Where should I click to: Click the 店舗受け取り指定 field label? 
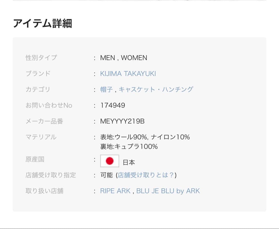tap(51, 175)
